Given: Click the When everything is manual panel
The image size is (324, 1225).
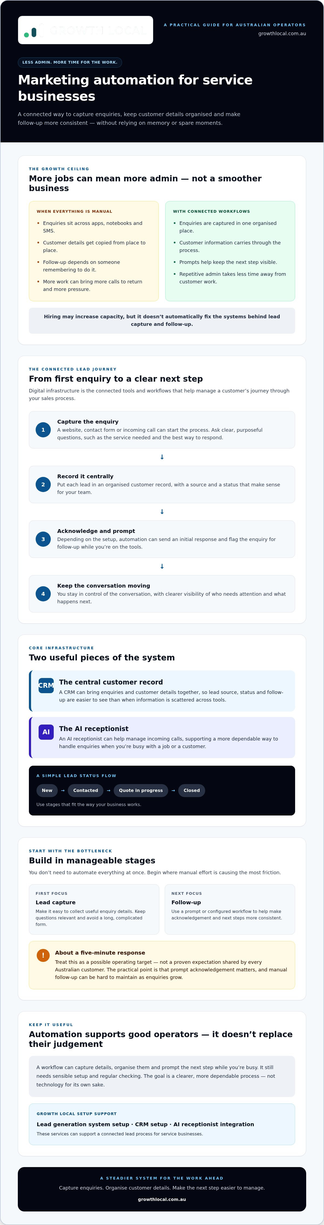Looking at the screenshot, I should [x=94, y=251].
